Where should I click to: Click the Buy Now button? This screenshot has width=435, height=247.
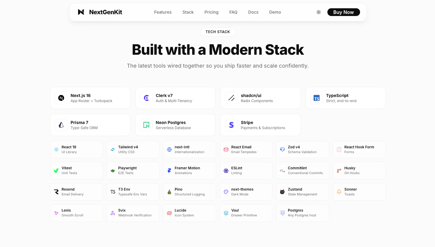[x=343, y=12]
